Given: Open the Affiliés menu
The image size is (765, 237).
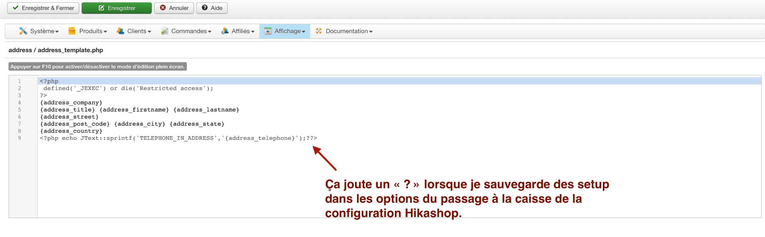Looking at the screenshot, I should (238, 31).
